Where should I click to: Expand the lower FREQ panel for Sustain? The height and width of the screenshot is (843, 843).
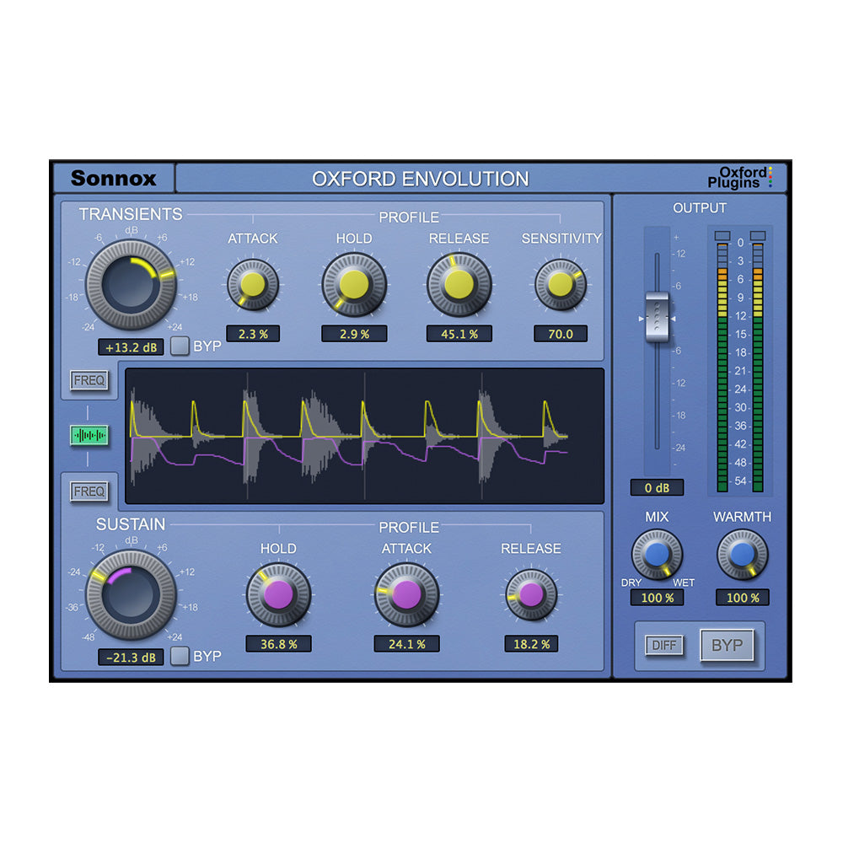90,491
